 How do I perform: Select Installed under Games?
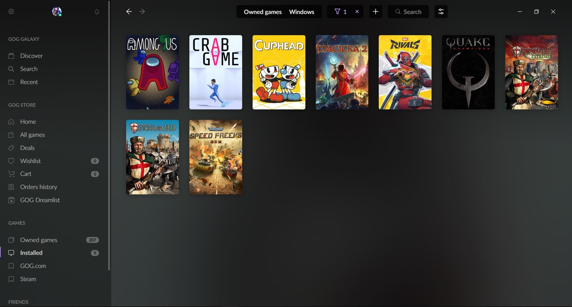point(31,253)
